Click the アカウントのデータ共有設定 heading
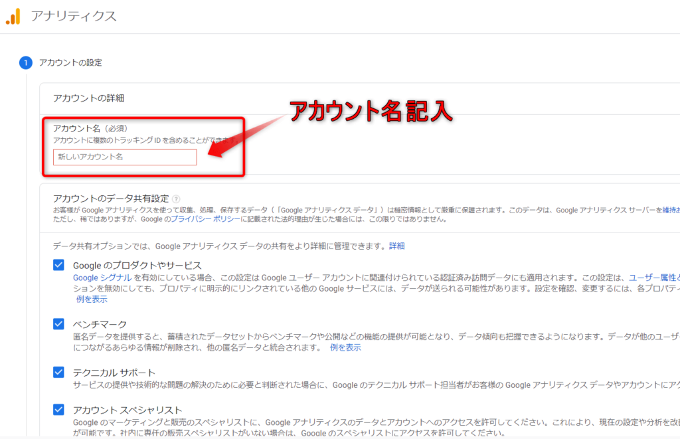Viewport: 680px width, 439px height. (x=111, y=199)
